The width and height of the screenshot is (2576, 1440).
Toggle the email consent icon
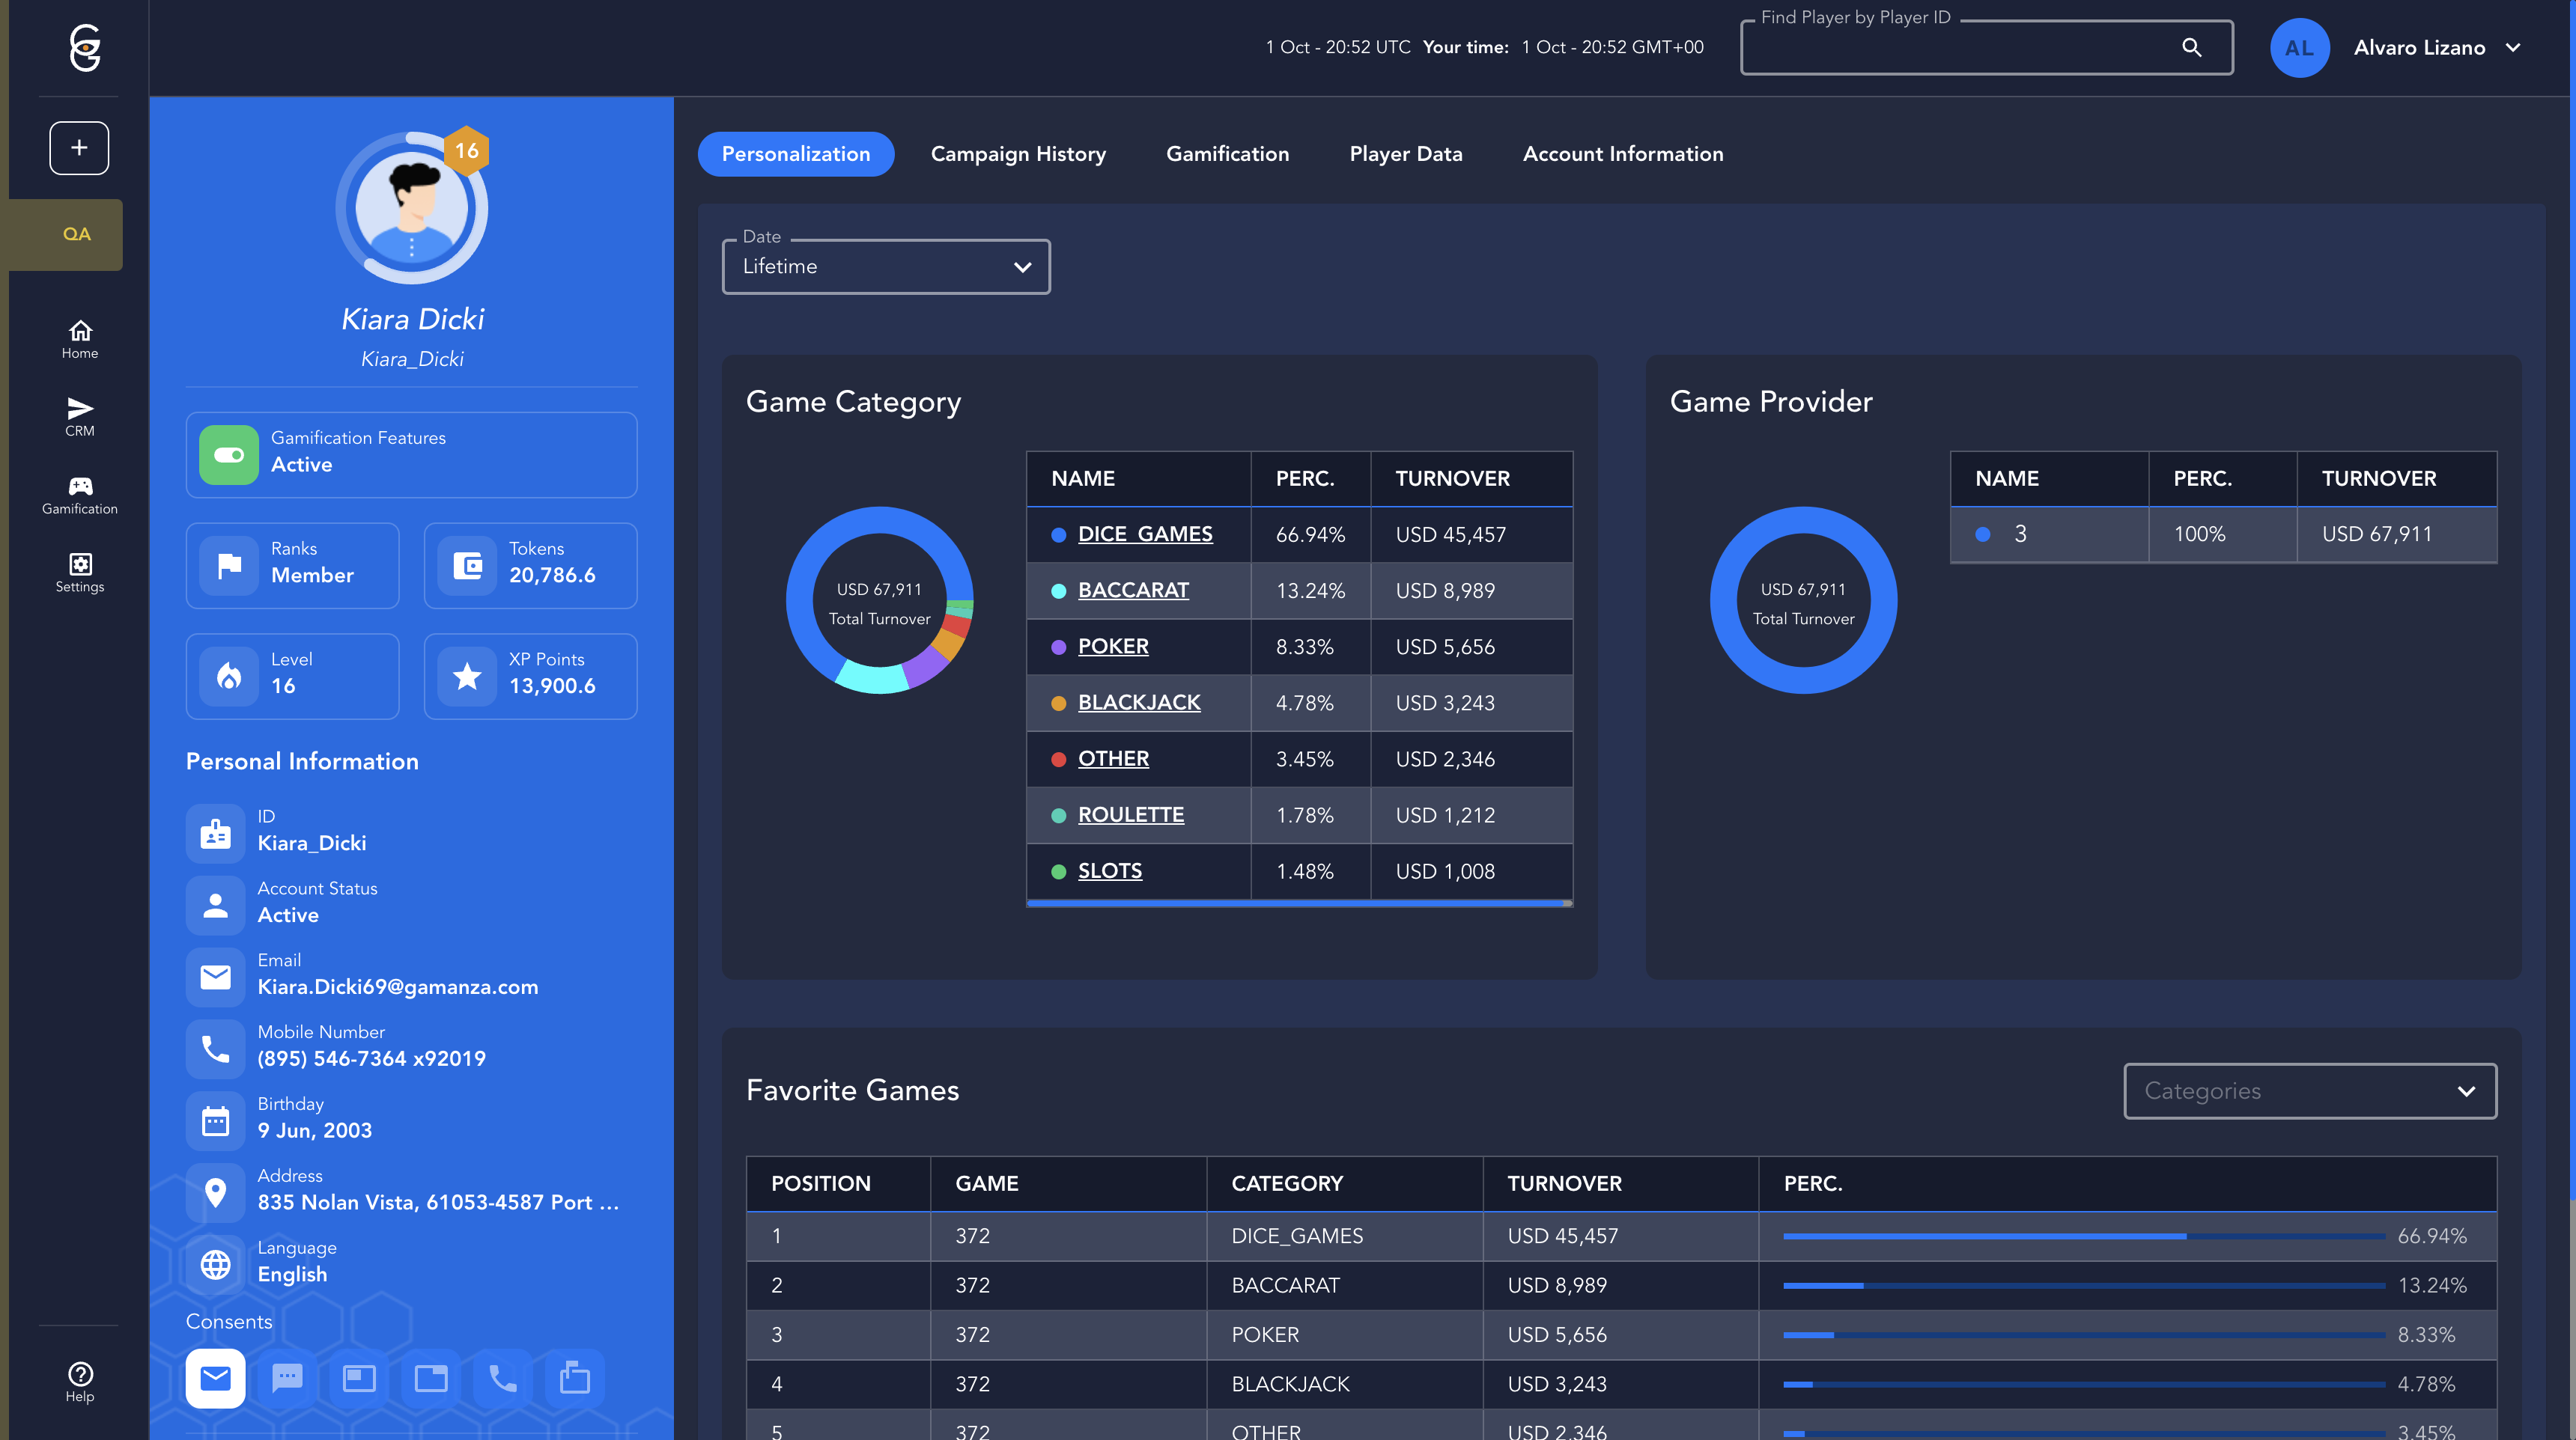tap(215, 1378)
